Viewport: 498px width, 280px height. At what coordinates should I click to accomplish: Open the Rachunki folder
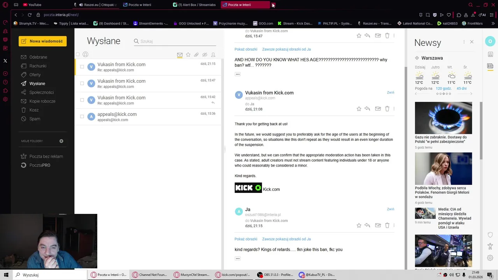point(38,66)
